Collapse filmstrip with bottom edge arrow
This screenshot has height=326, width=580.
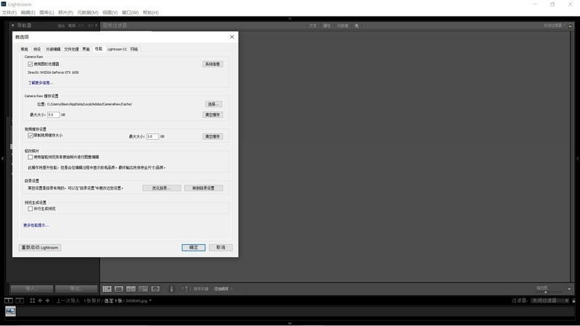tap(289, 323)
